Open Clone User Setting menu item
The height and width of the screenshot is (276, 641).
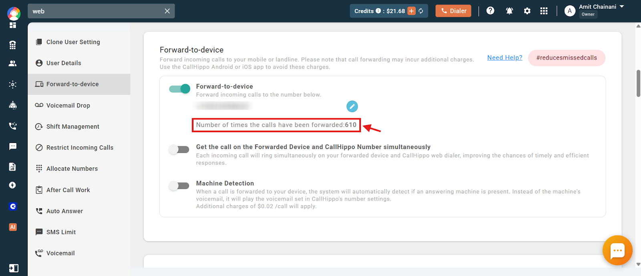click(79, 42)
